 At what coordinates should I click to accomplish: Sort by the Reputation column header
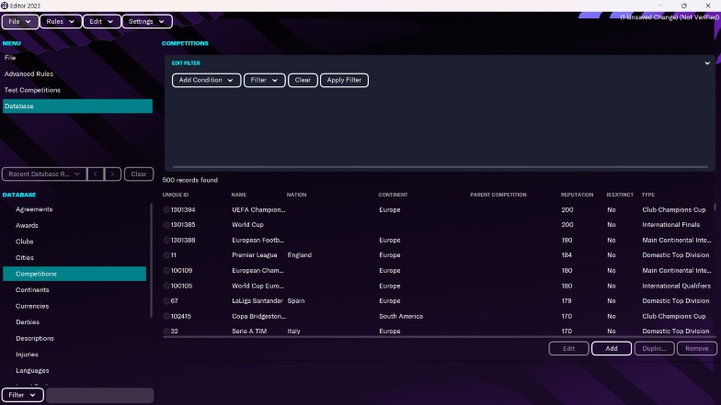point(577,195)
